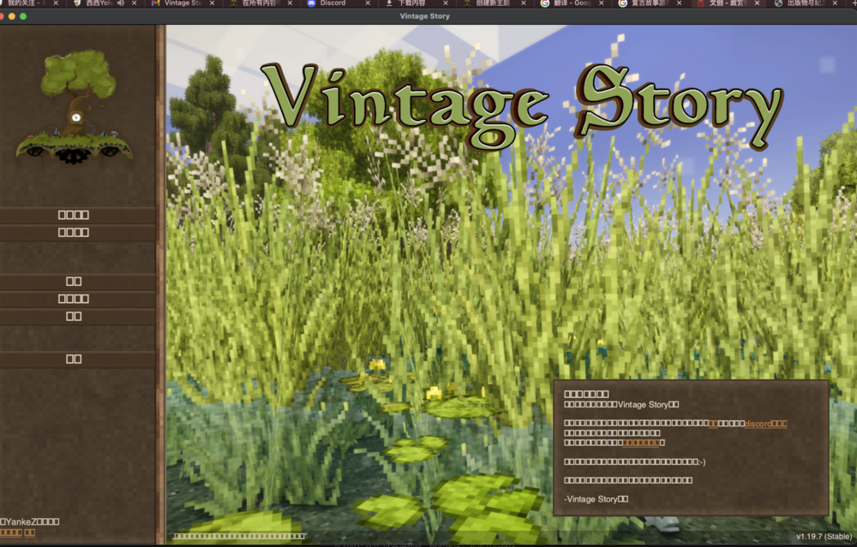Click the download icon on the 下载内容 tab
857x547 pixels.
click(389, 3)
